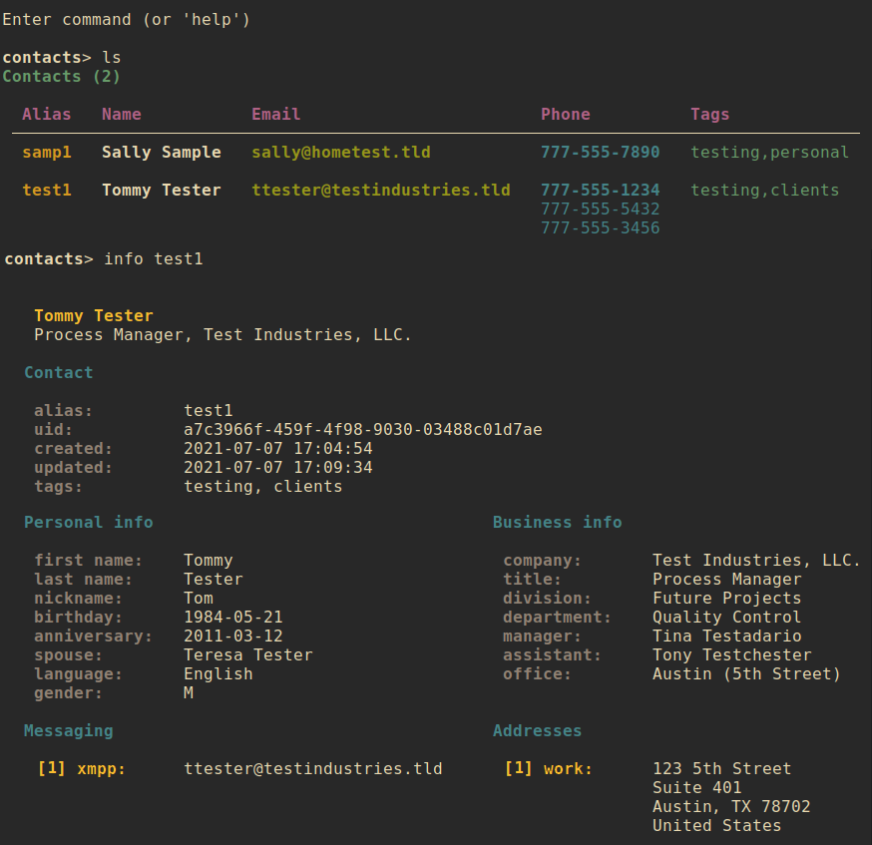The image size is (872, 845).
Task: Click the [1] work address label
Action: click(548, 769)
